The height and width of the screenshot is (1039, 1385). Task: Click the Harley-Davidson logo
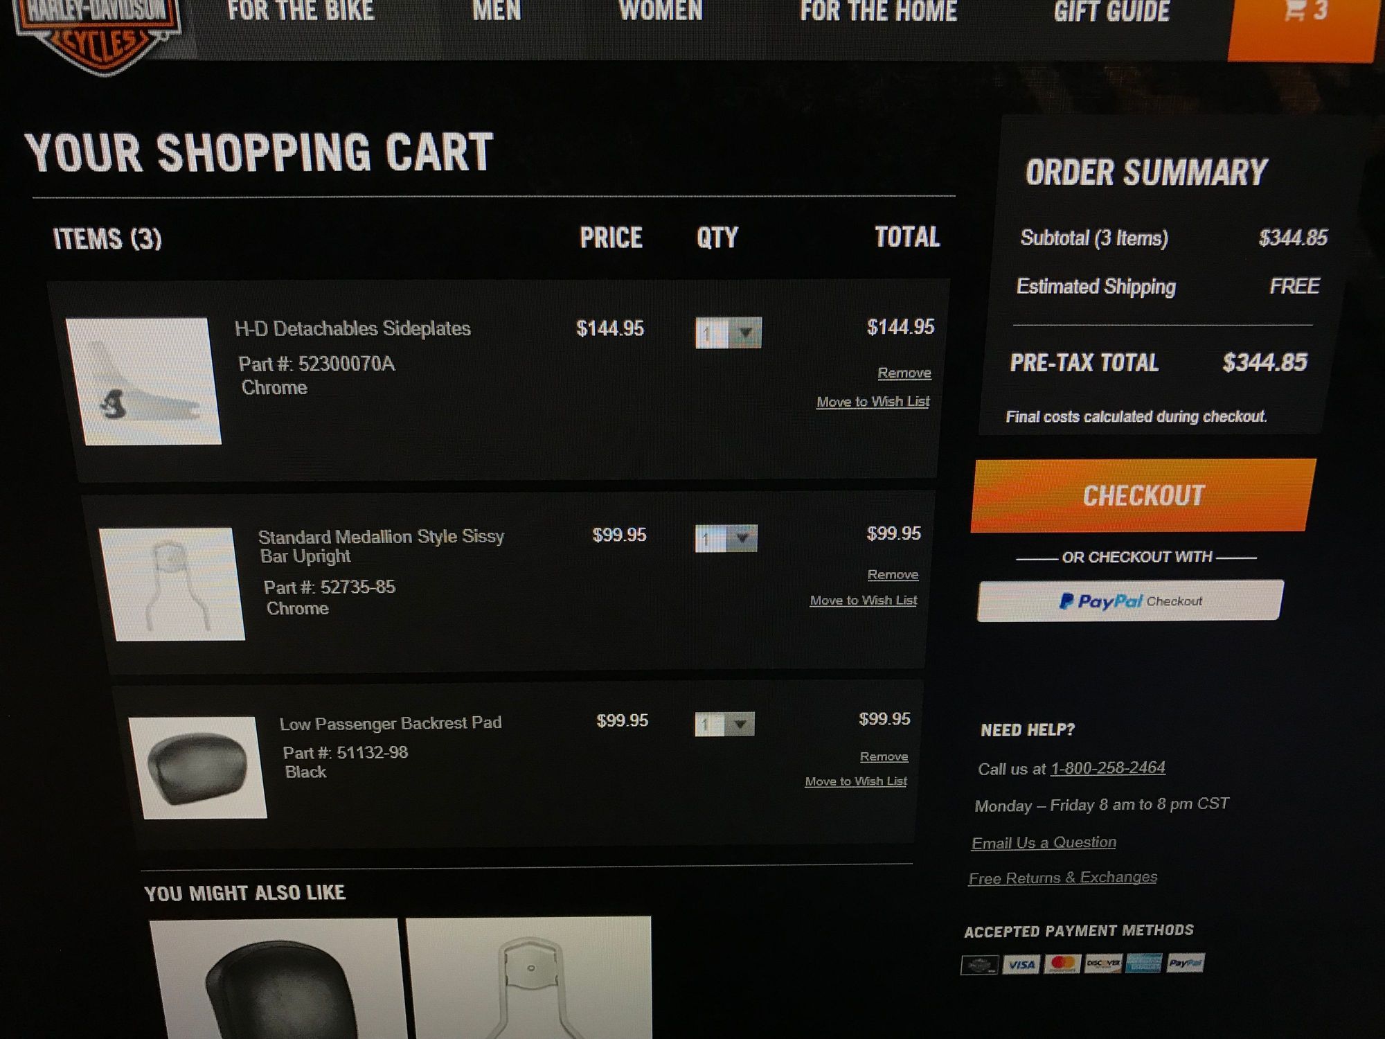click(x=97, y=35)
